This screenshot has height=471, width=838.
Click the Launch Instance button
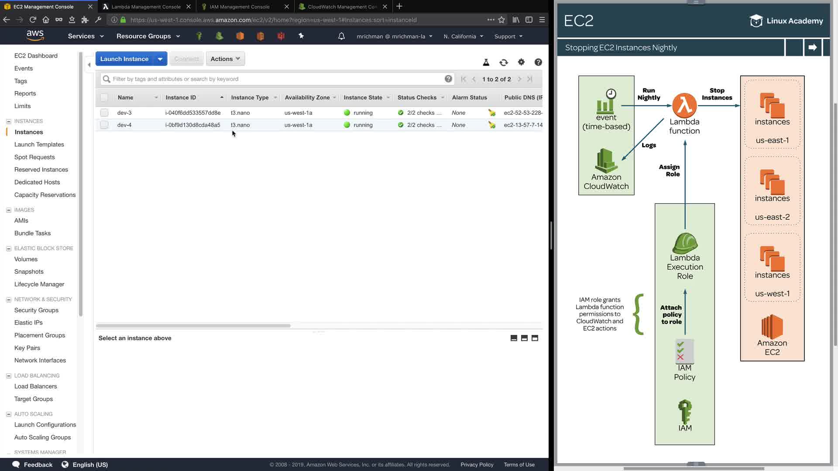[x=124, y=59]
